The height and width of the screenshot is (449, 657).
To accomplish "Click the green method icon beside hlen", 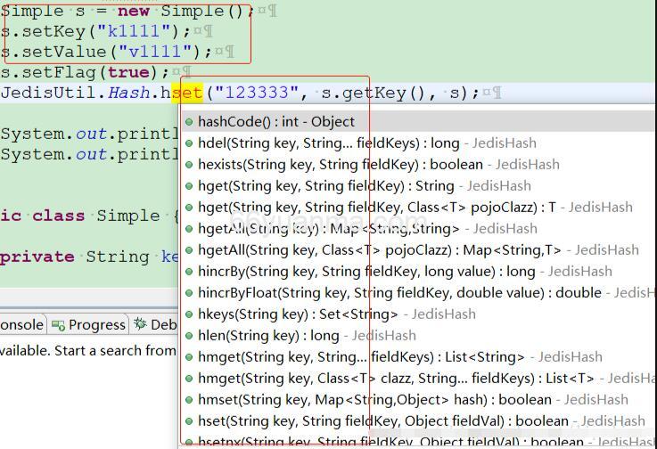I will pos(189,336).
